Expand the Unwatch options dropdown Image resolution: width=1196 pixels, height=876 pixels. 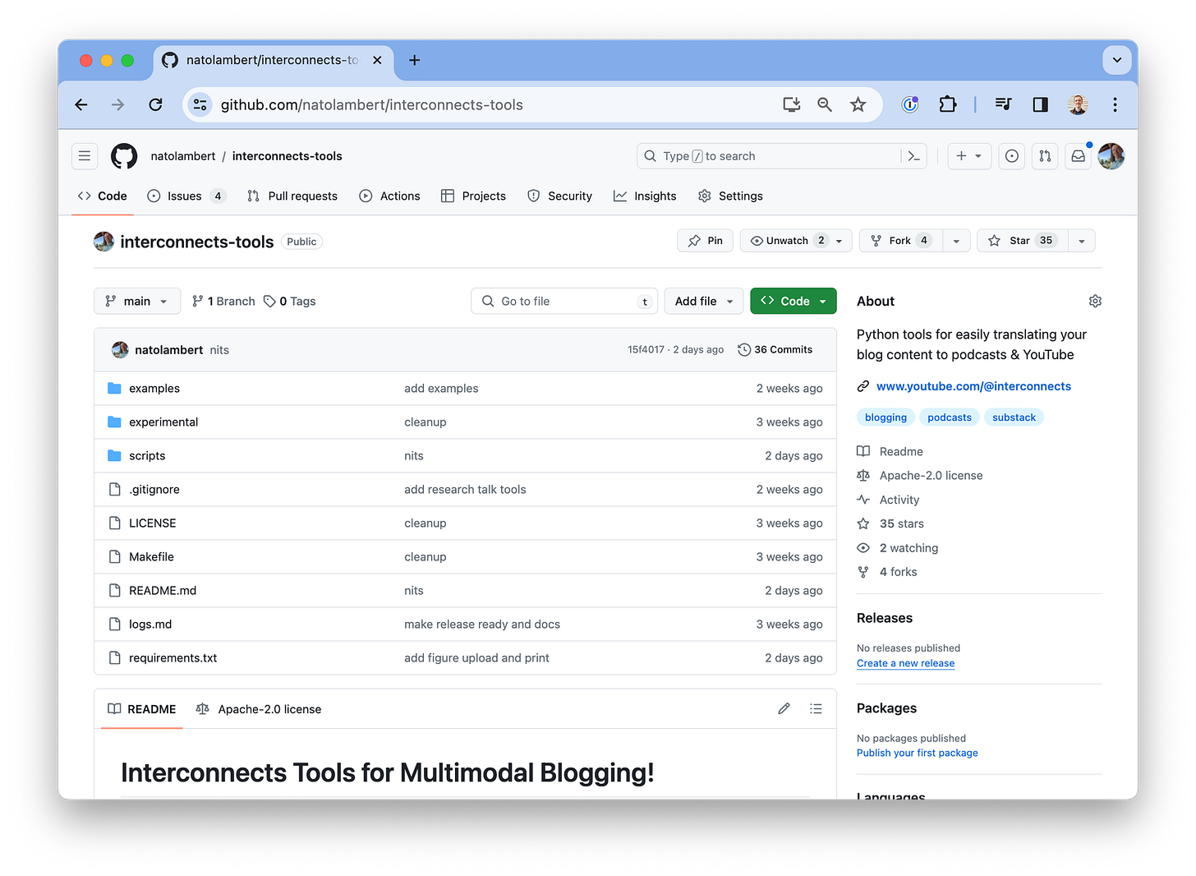839,241
